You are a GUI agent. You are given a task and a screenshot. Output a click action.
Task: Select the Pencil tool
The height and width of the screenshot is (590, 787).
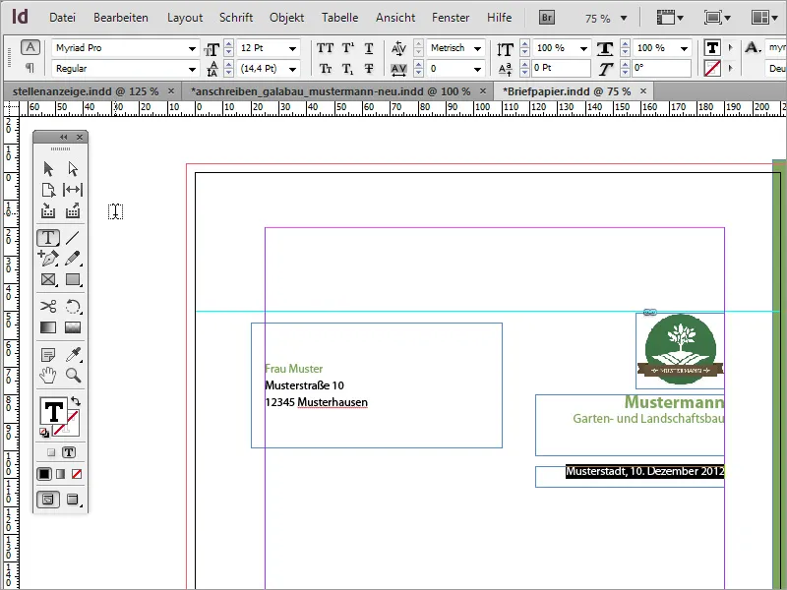[x=73, y=258]
